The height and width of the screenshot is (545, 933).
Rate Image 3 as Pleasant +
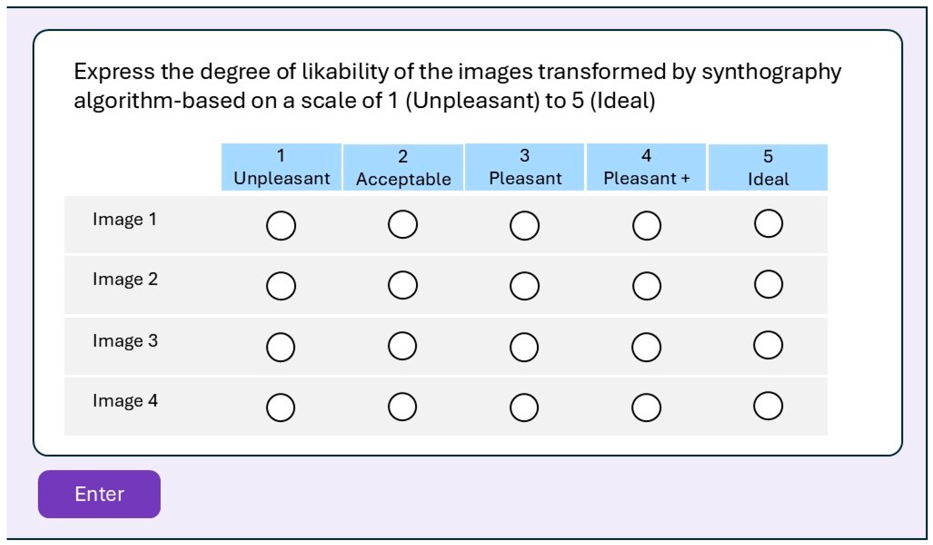coord(646,347)
